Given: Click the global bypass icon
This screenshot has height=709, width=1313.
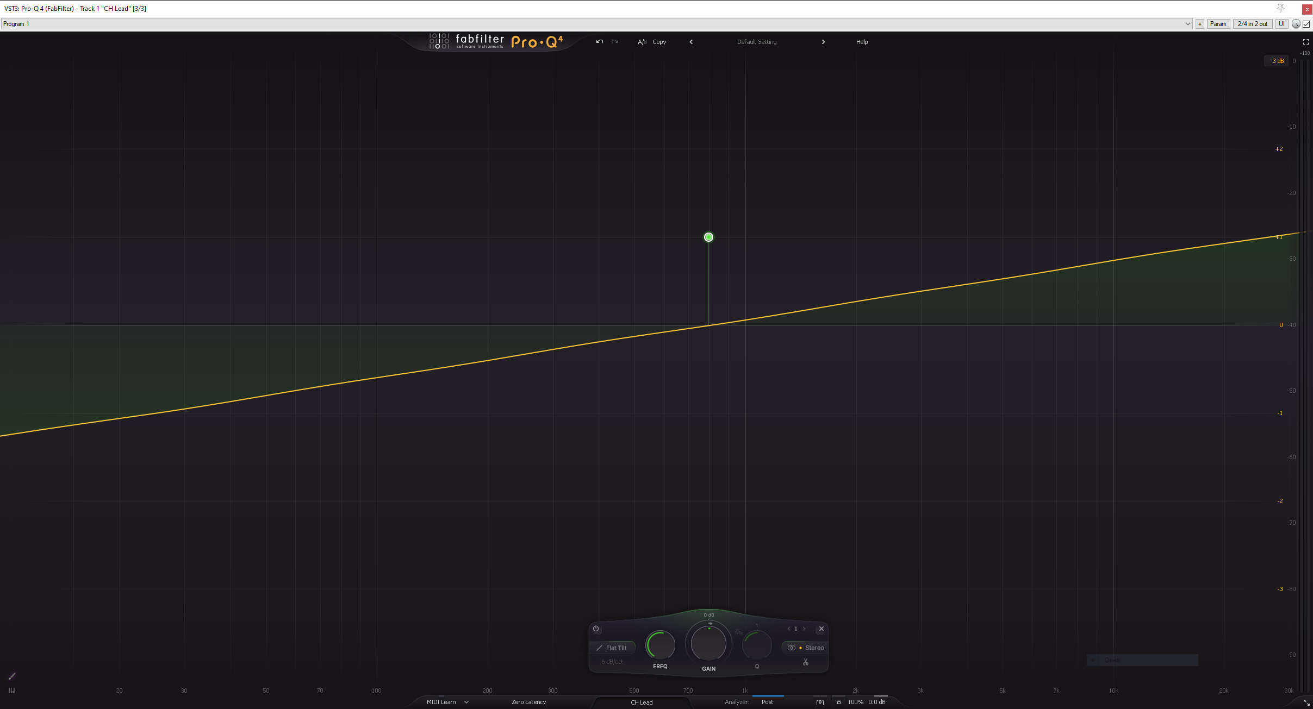Looking at the screenshot, I should [x=820, y=702].
